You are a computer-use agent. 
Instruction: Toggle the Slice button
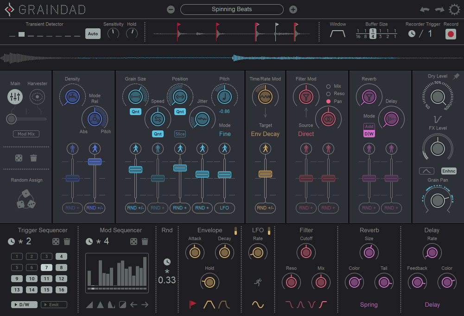(x=180, y=134)
